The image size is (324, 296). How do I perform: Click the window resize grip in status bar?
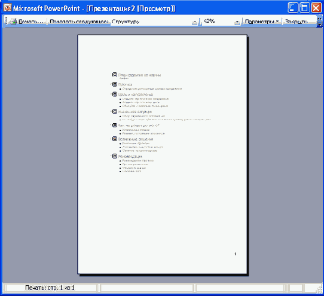point(319,289)
